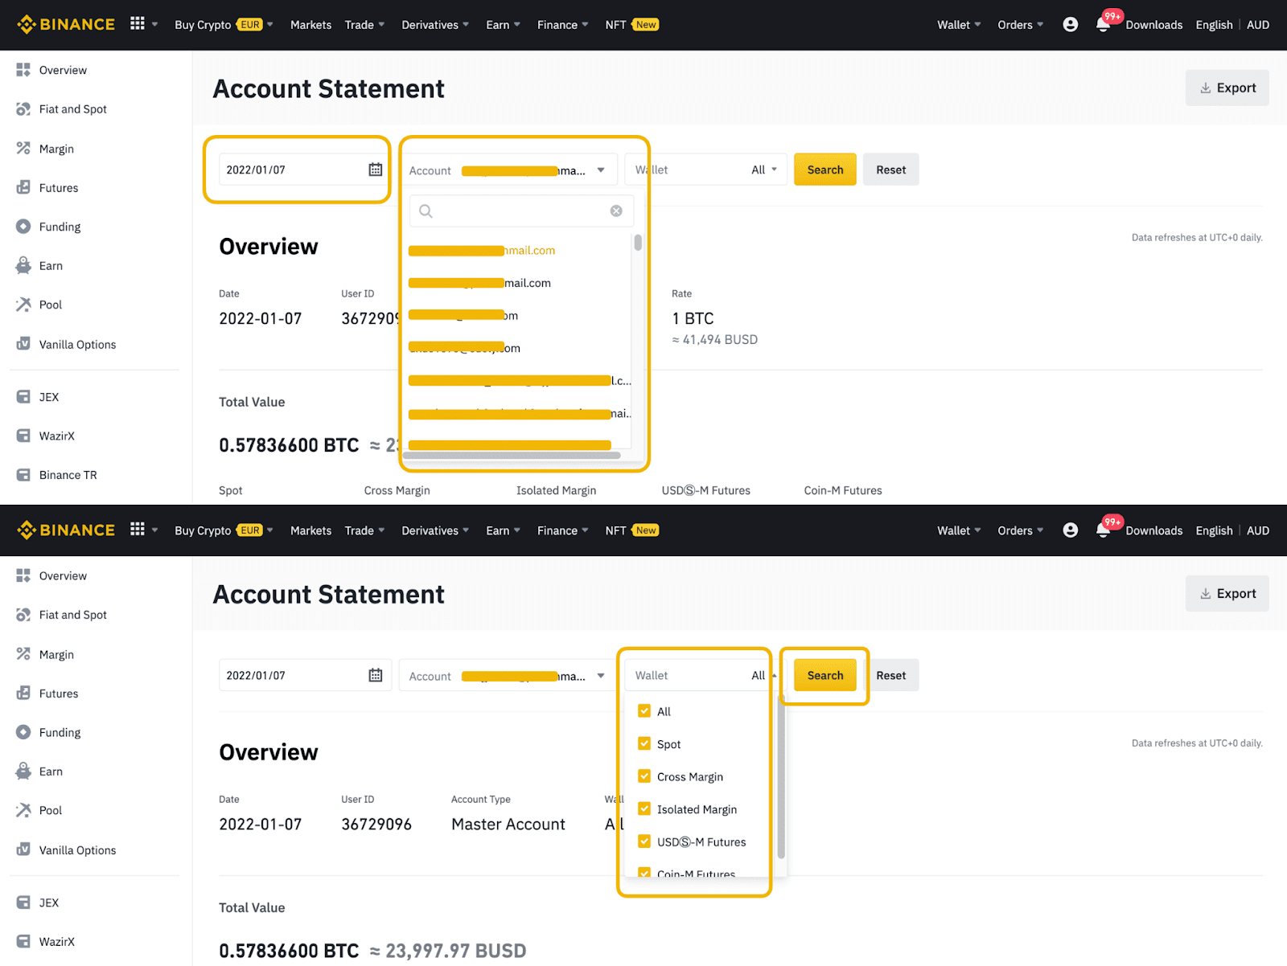The width and height of the screenshot is (1287, 966).
Task: Click the bottom sidebar Funding icon
Action: [23, 732]
